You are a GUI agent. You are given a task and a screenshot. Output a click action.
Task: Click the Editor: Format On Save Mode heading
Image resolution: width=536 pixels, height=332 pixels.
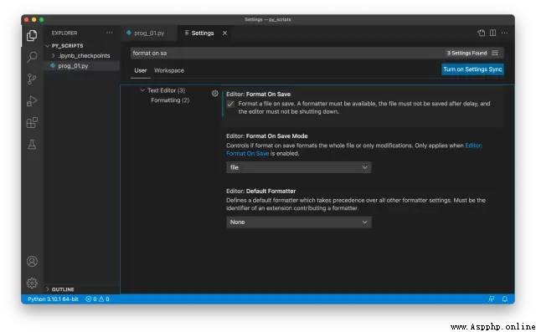[x=267, y=135]
